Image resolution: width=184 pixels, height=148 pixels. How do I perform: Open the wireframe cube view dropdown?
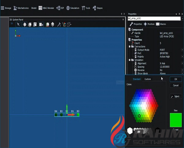(69, 25)
